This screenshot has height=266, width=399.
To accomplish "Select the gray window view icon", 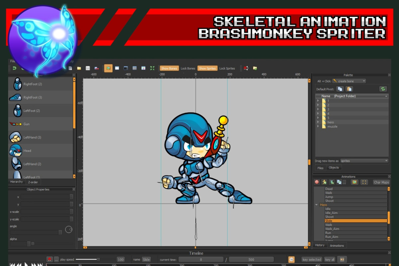I will [x=135, y=68].
